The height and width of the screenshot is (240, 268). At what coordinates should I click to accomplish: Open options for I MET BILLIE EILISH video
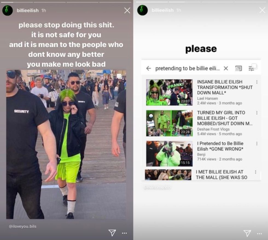pyautogui.click(x=255, y=172)
